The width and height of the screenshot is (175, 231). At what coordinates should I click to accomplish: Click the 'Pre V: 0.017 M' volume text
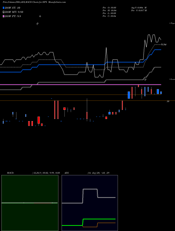tap(139, 10)
